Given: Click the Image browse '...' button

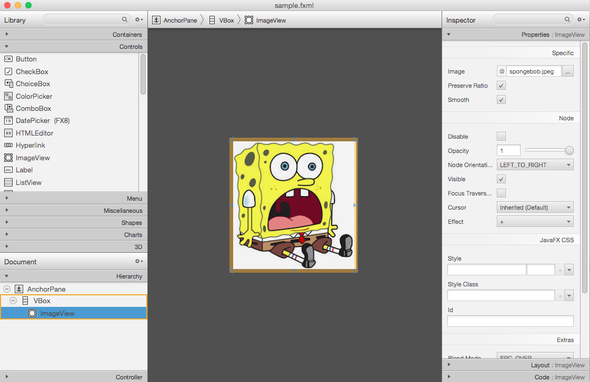Looking at the screenshot, I should [x=568, y=71].
